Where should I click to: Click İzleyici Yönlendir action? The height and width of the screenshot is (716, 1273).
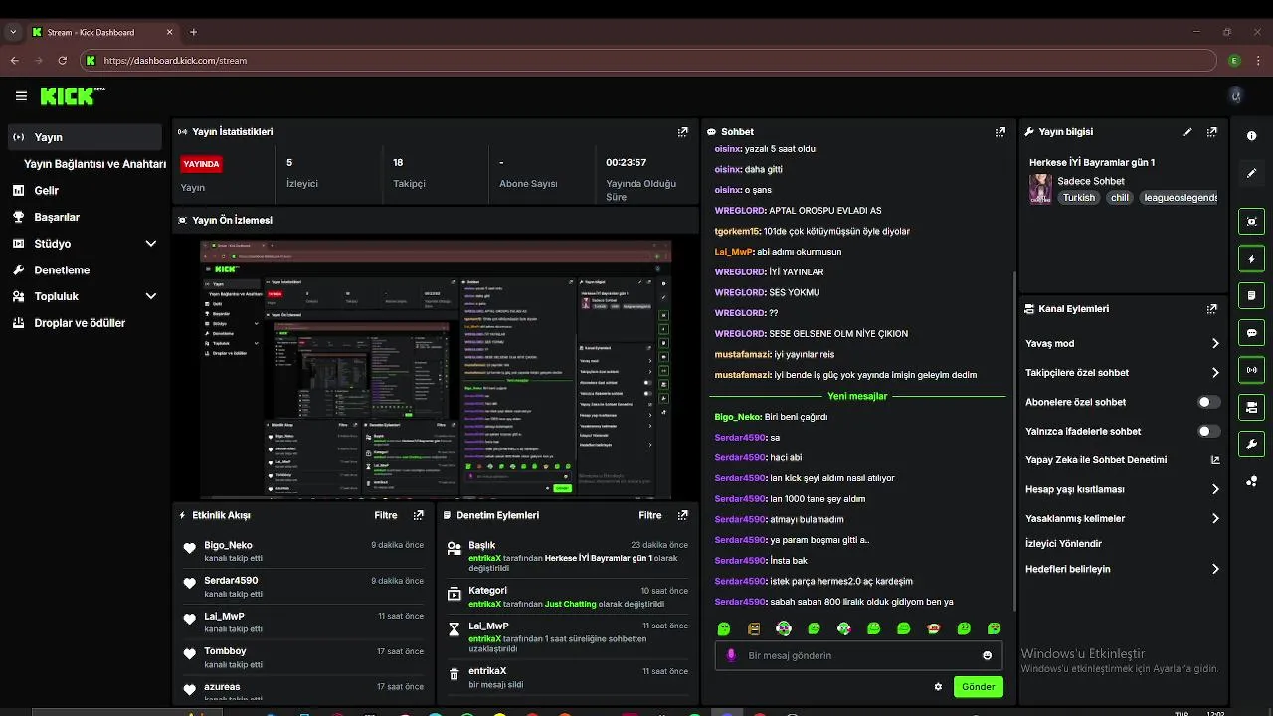pyautogui.click(x=1063, y=544)
